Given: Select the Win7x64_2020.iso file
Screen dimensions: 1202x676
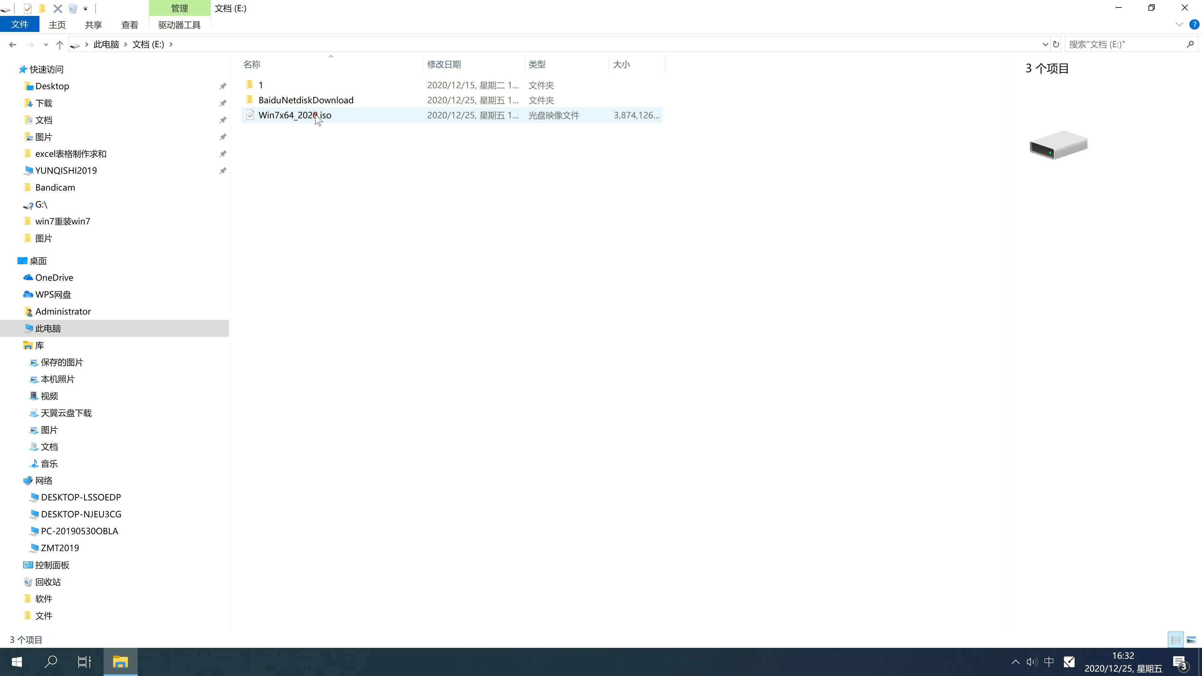Looking at the screenshot, I should point(295,115).
